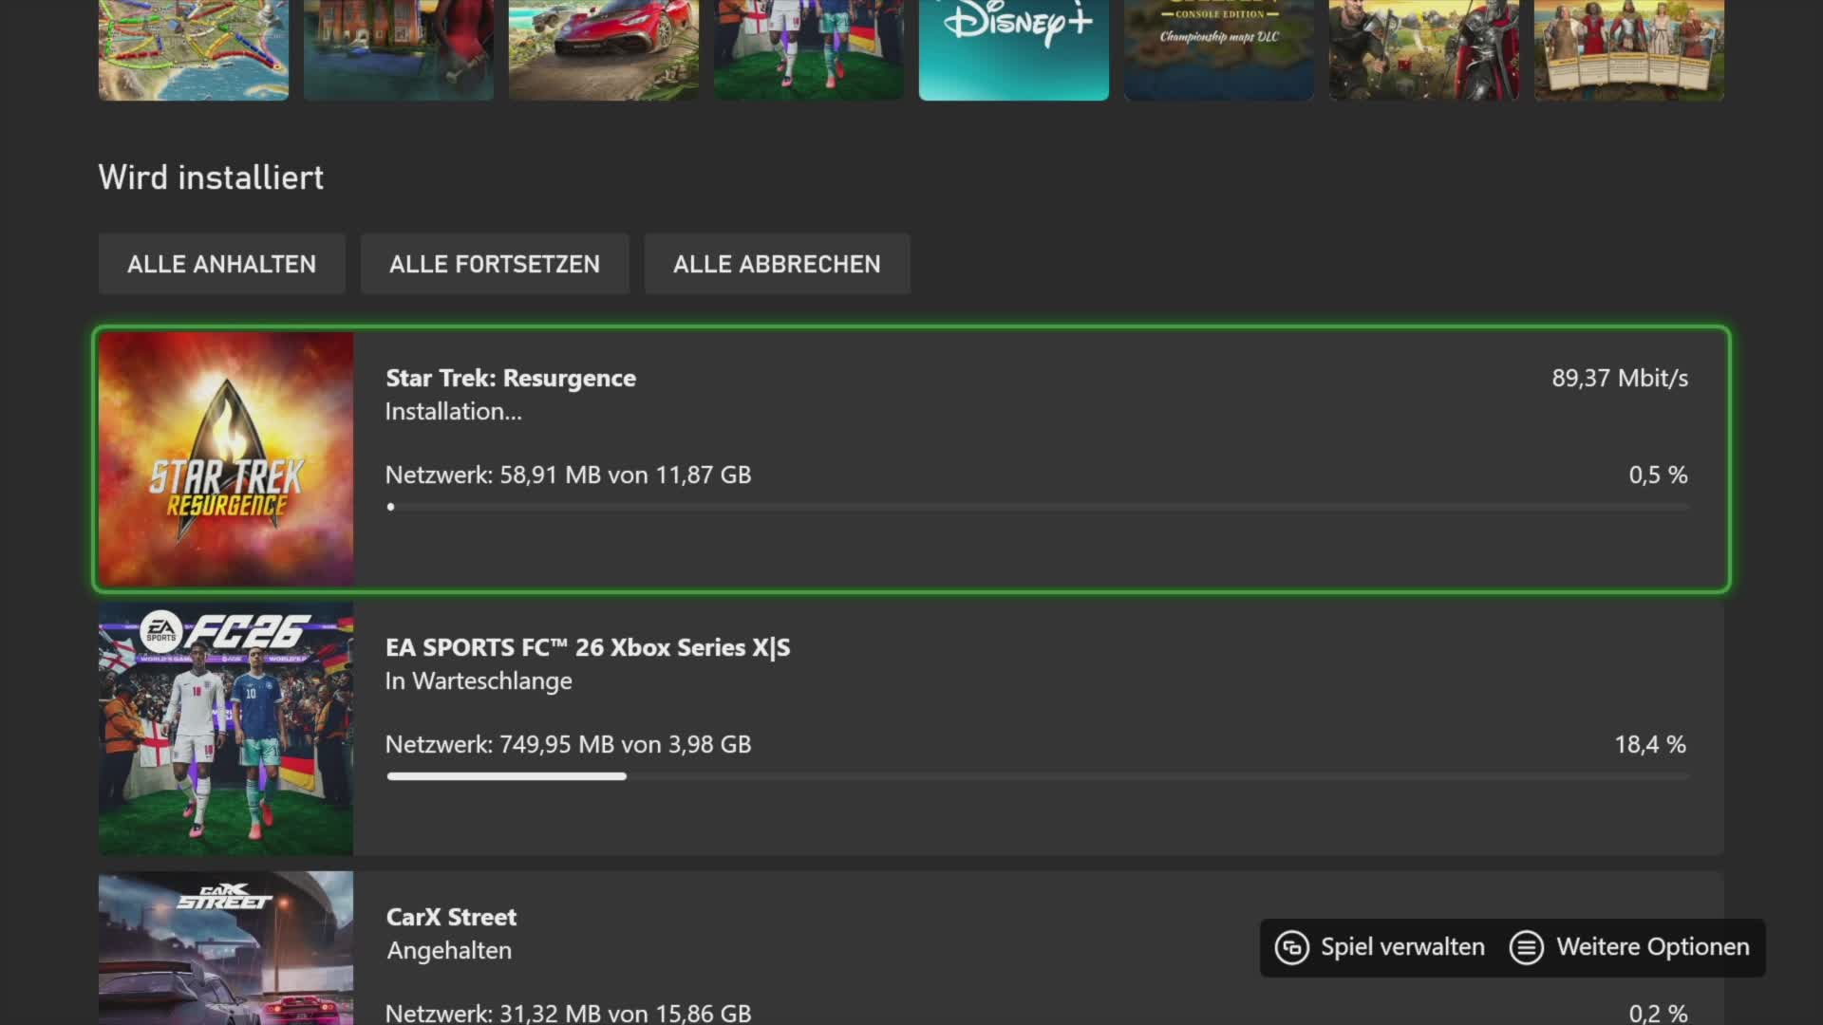
Task: Open the Console Edition Championship maps DLC tile
Action: point(1219,49)
